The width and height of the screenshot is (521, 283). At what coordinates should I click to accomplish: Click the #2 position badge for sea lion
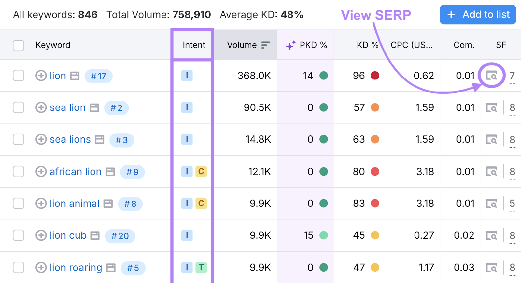117,108
